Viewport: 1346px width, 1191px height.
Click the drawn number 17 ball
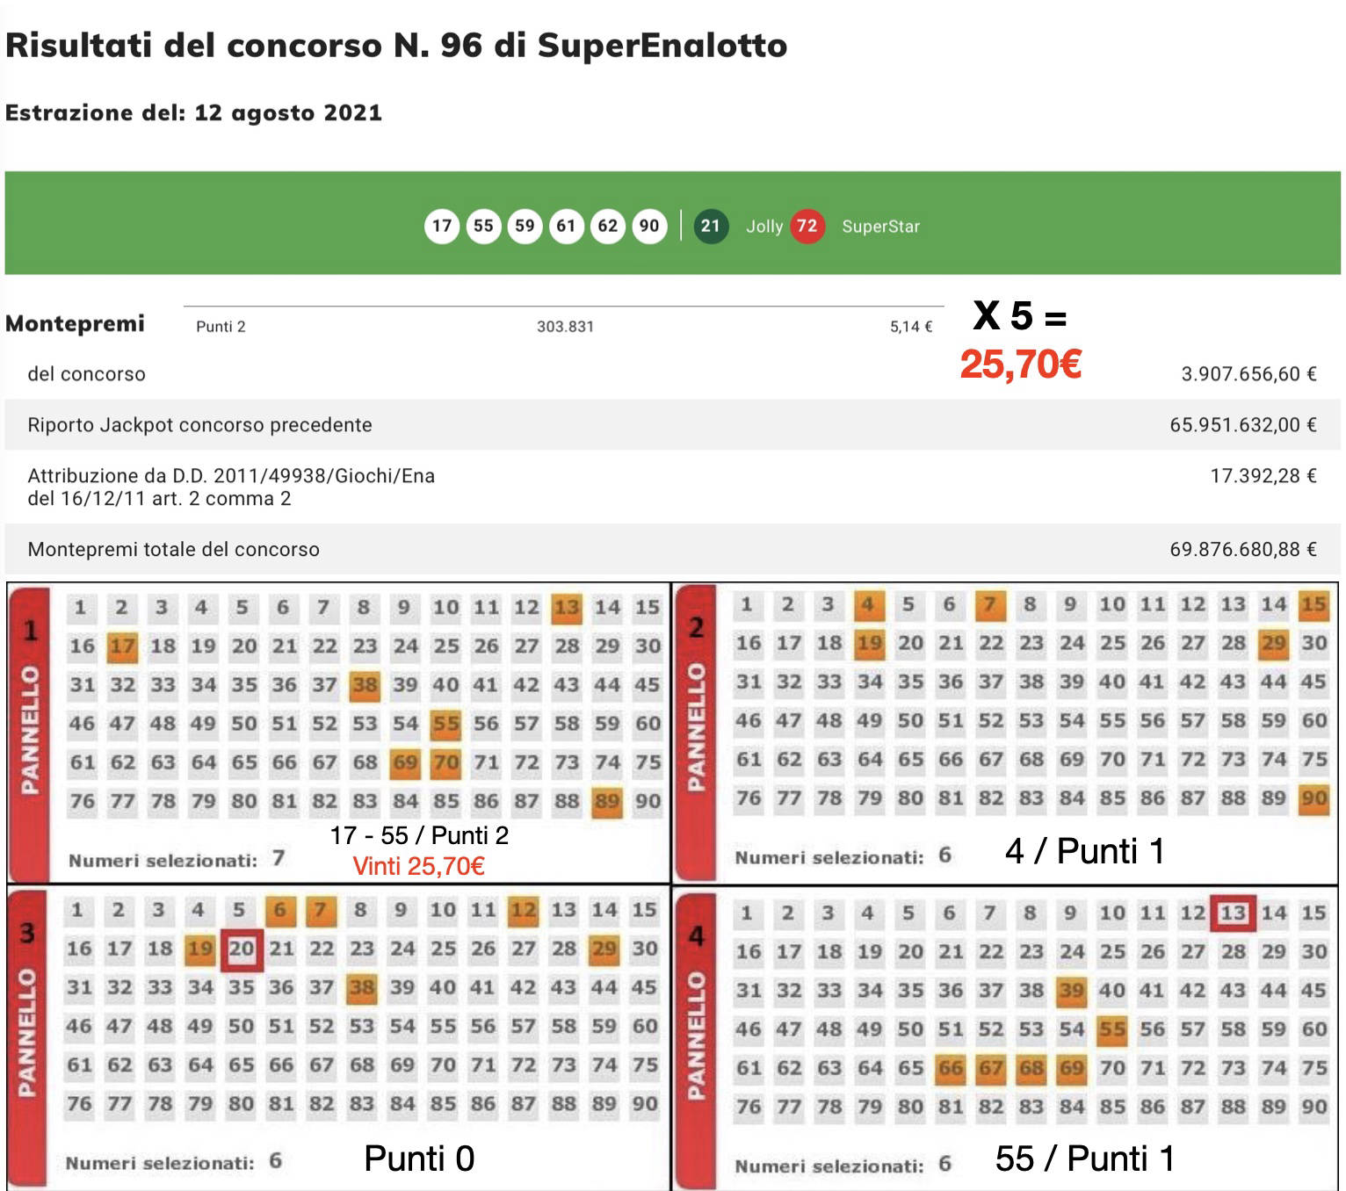click(442, 226)
